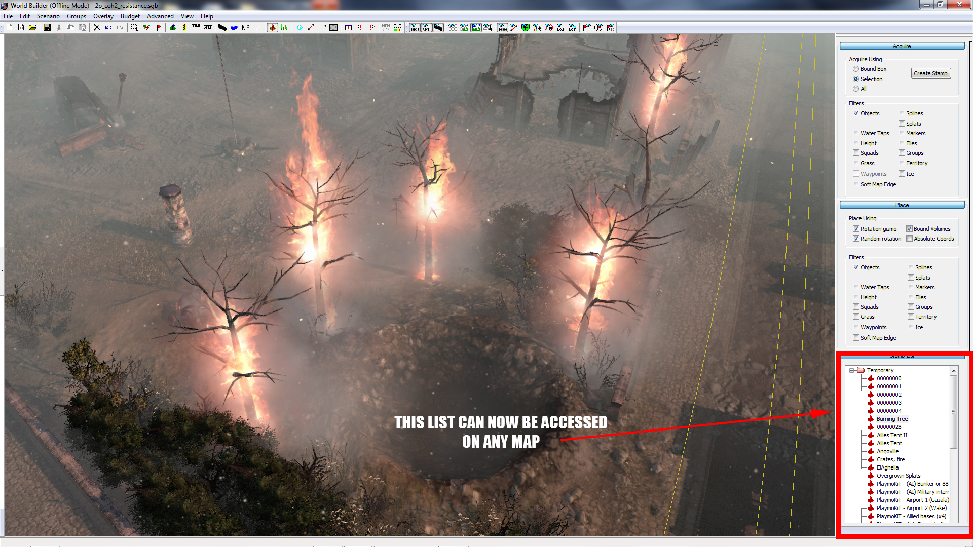Select PlaymoKIT - Airport 2 (Wake) stamp
973x547 pixels.
point(911,508)
